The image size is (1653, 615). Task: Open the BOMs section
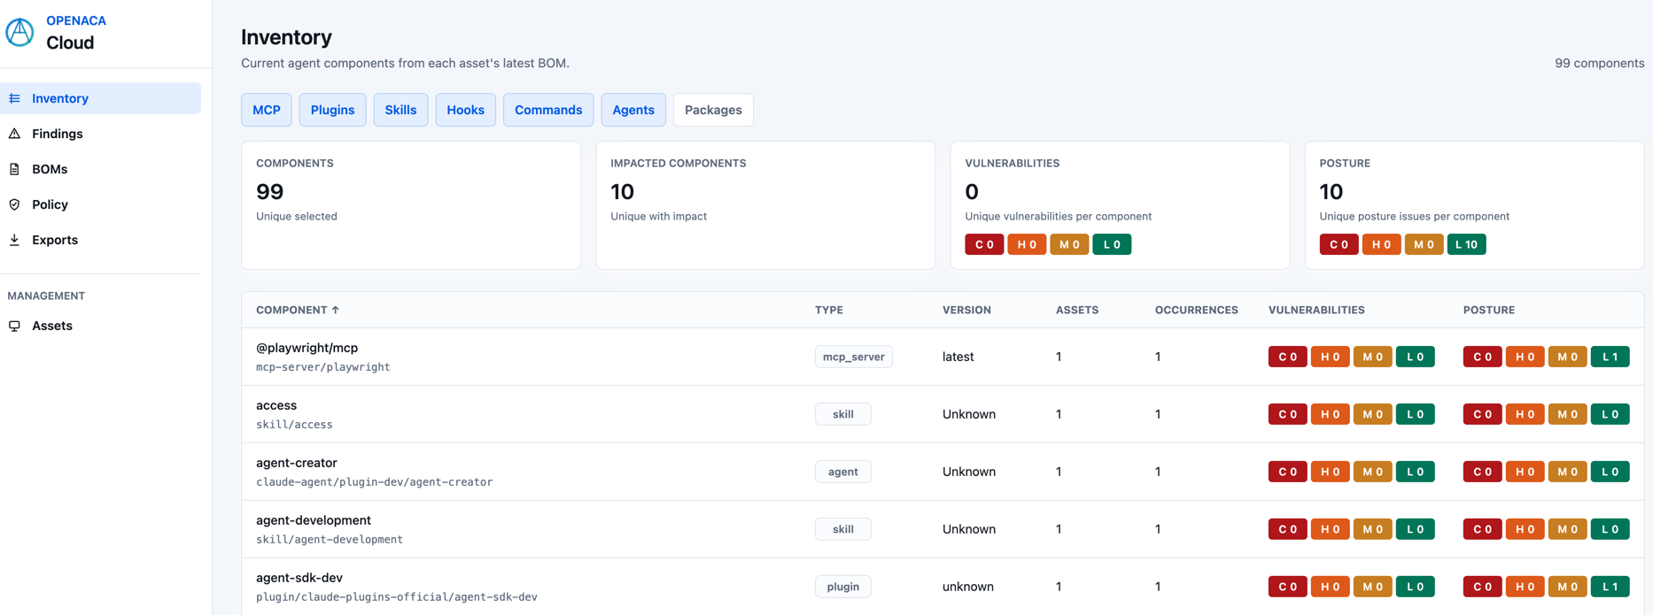101,169
